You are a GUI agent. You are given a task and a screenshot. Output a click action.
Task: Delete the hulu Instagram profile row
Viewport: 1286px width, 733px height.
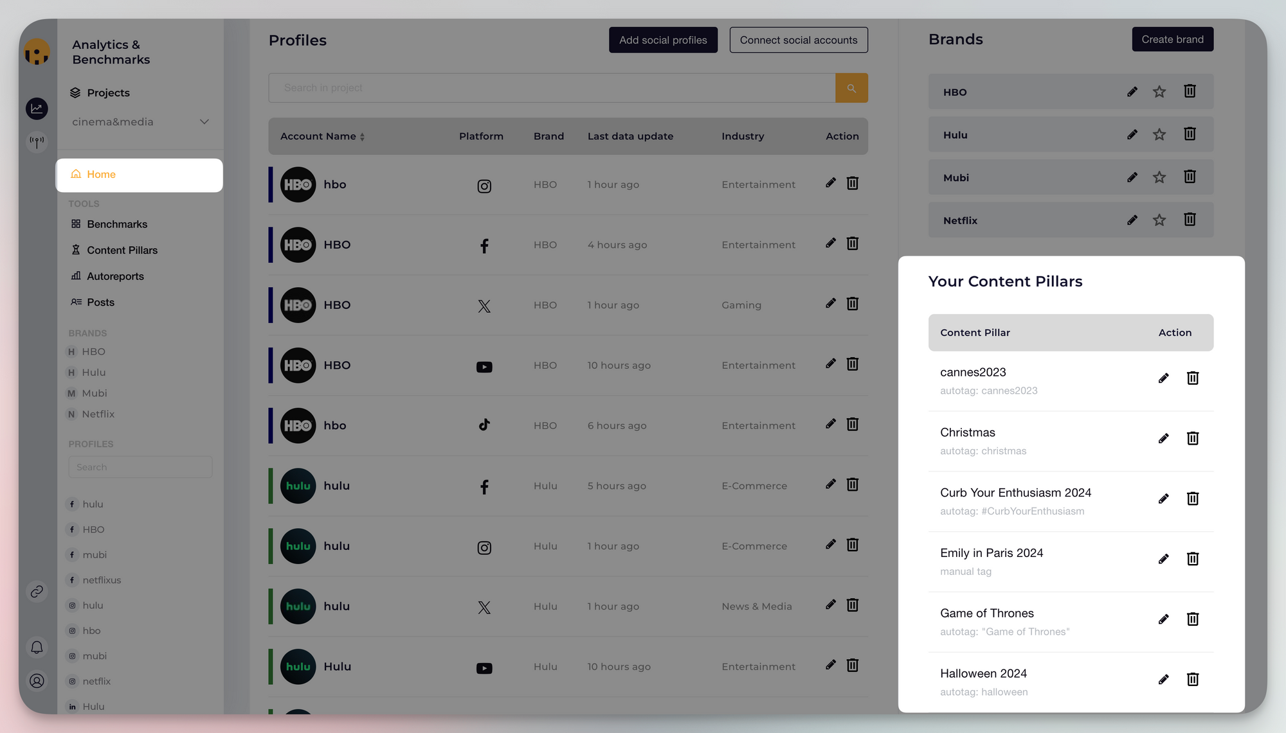pos(853,545)
